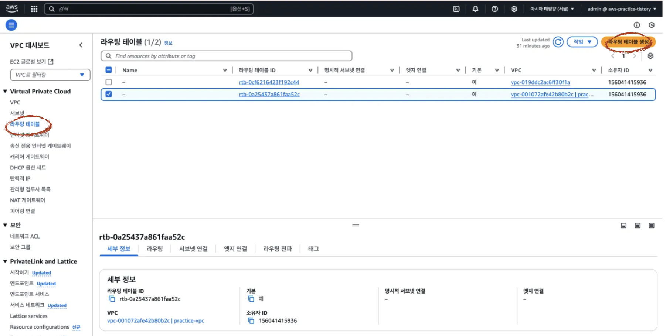Open vpc-019ddc2ac6ff30f1a link
666x336 pixels.
540,82
